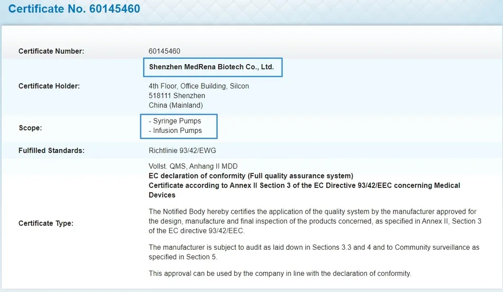Click the paragraph starting "The manufacturer is subject to audit"

pos(314,252)
